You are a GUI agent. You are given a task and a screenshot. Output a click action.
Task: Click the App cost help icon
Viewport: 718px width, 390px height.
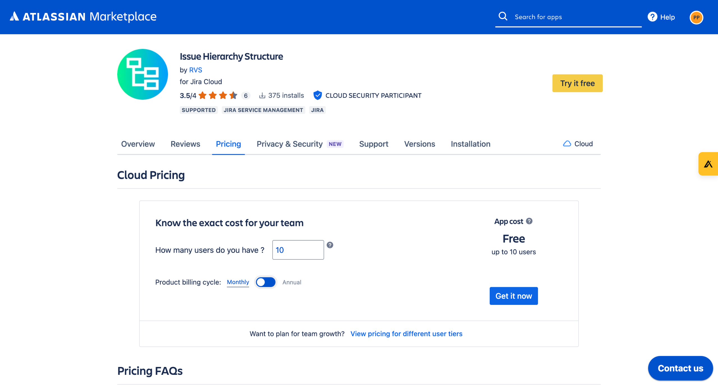click(529, 221)
